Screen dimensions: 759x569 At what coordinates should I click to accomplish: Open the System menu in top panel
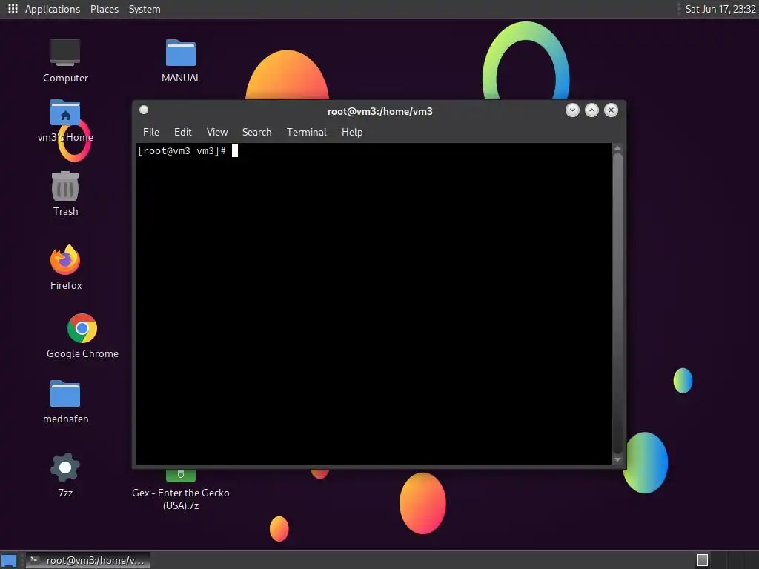(145, 9)
